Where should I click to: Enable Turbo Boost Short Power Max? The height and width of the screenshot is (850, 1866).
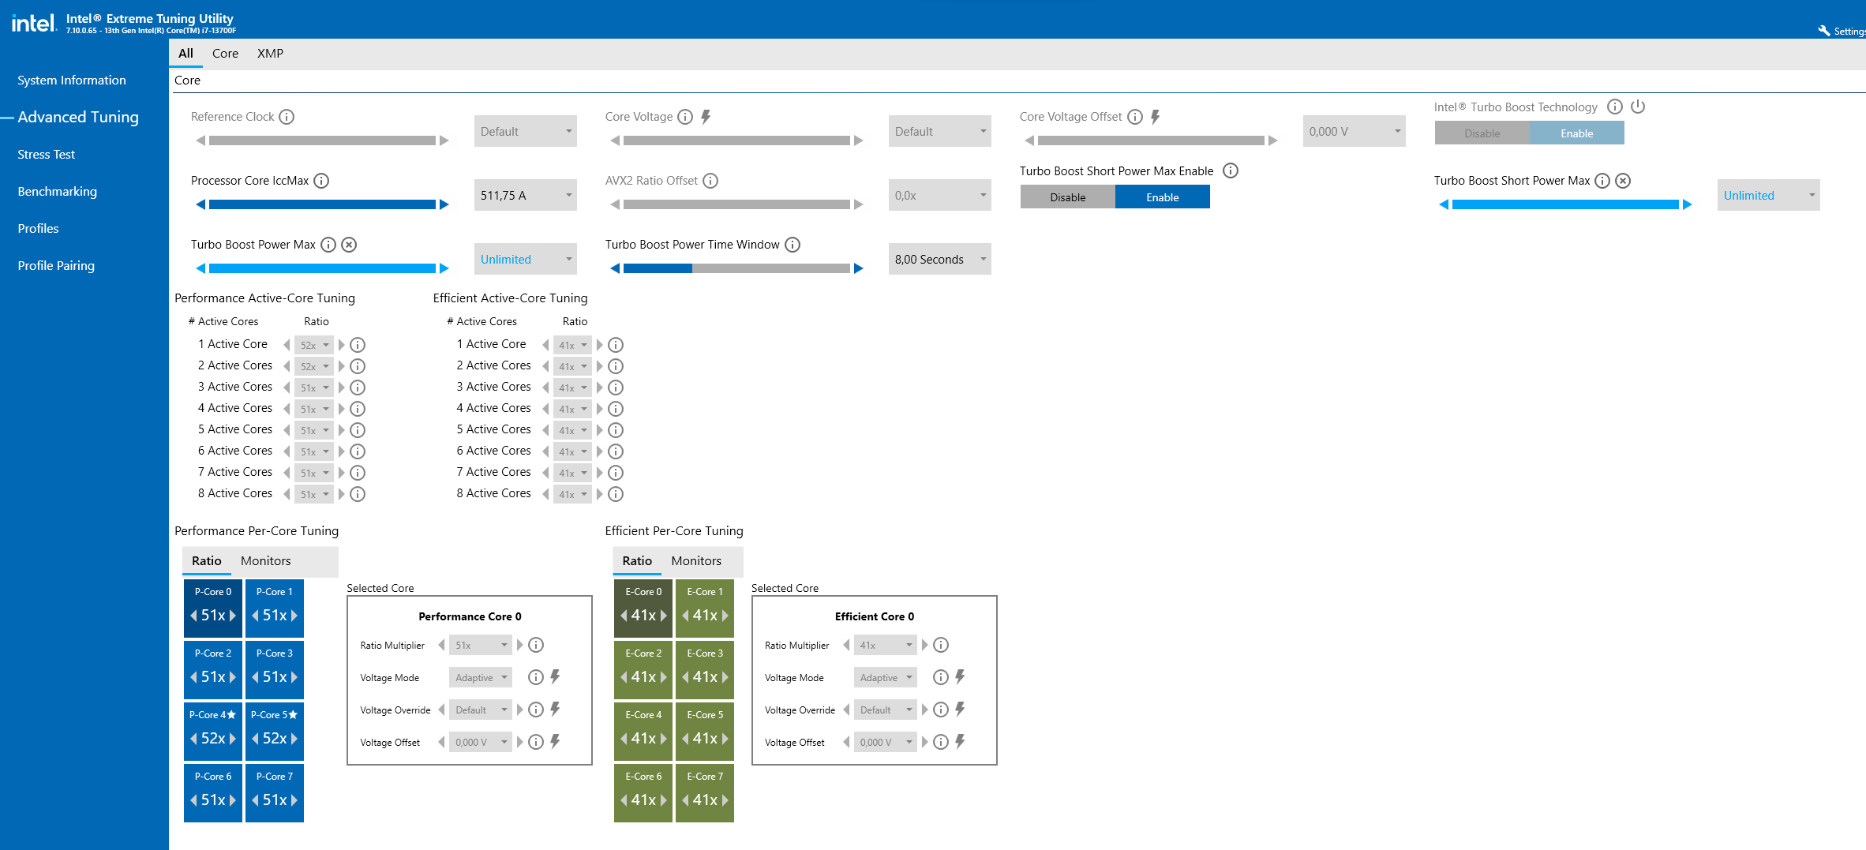(x=1163, y=197)
